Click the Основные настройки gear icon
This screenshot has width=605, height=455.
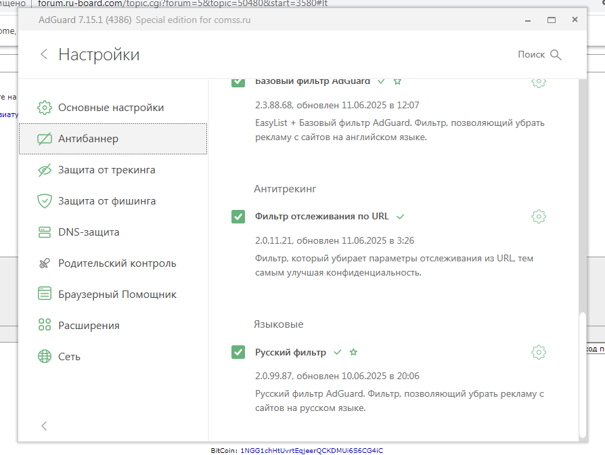45,108
